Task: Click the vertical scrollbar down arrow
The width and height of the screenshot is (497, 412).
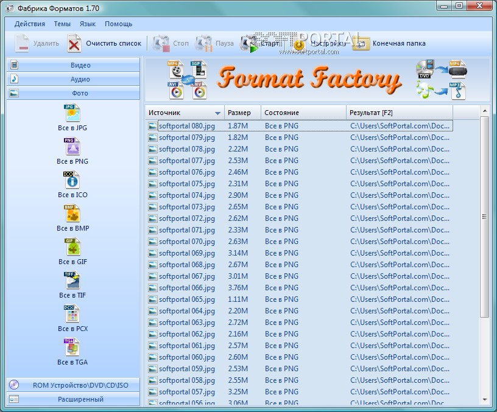Action: click(x=484, y=400)
